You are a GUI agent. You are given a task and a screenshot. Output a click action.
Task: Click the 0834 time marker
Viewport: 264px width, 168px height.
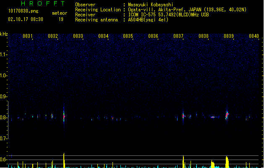point(103,36)
